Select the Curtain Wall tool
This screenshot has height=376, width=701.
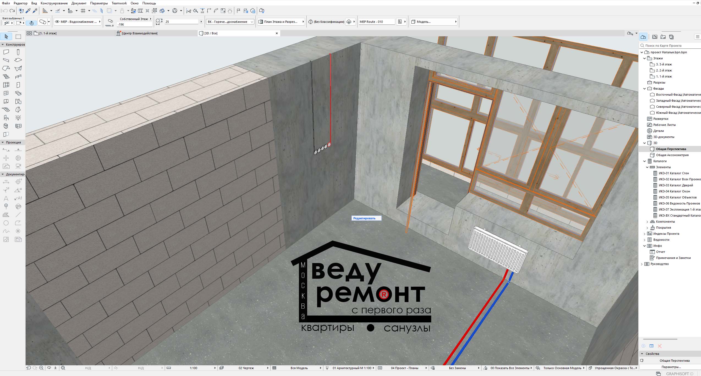[6, 85]
